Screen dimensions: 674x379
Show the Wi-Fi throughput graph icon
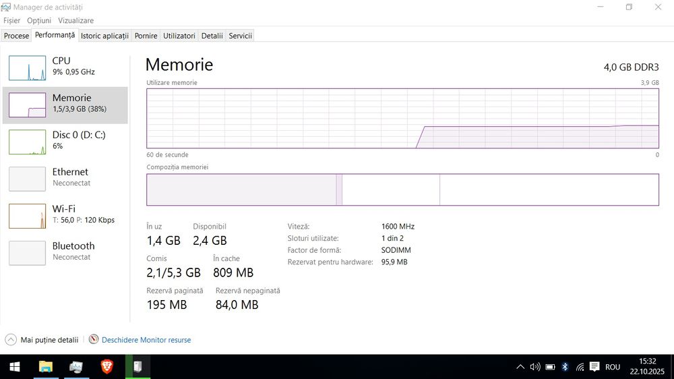(x=27, y=216)
